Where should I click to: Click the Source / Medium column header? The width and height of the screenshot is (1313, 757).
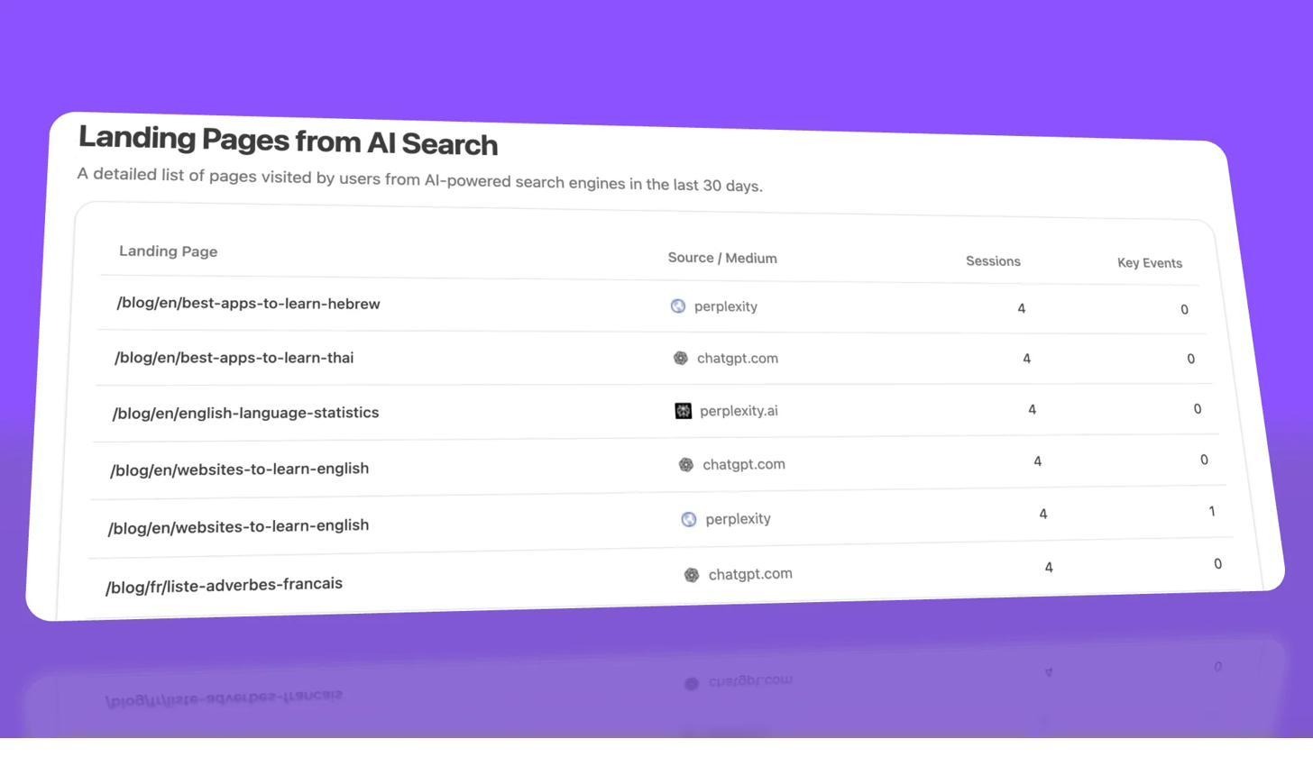[x=721, y=258]
